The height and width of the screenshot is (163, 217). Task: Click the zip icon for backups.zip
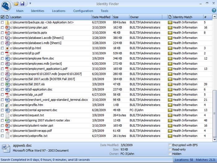[7, 22]
